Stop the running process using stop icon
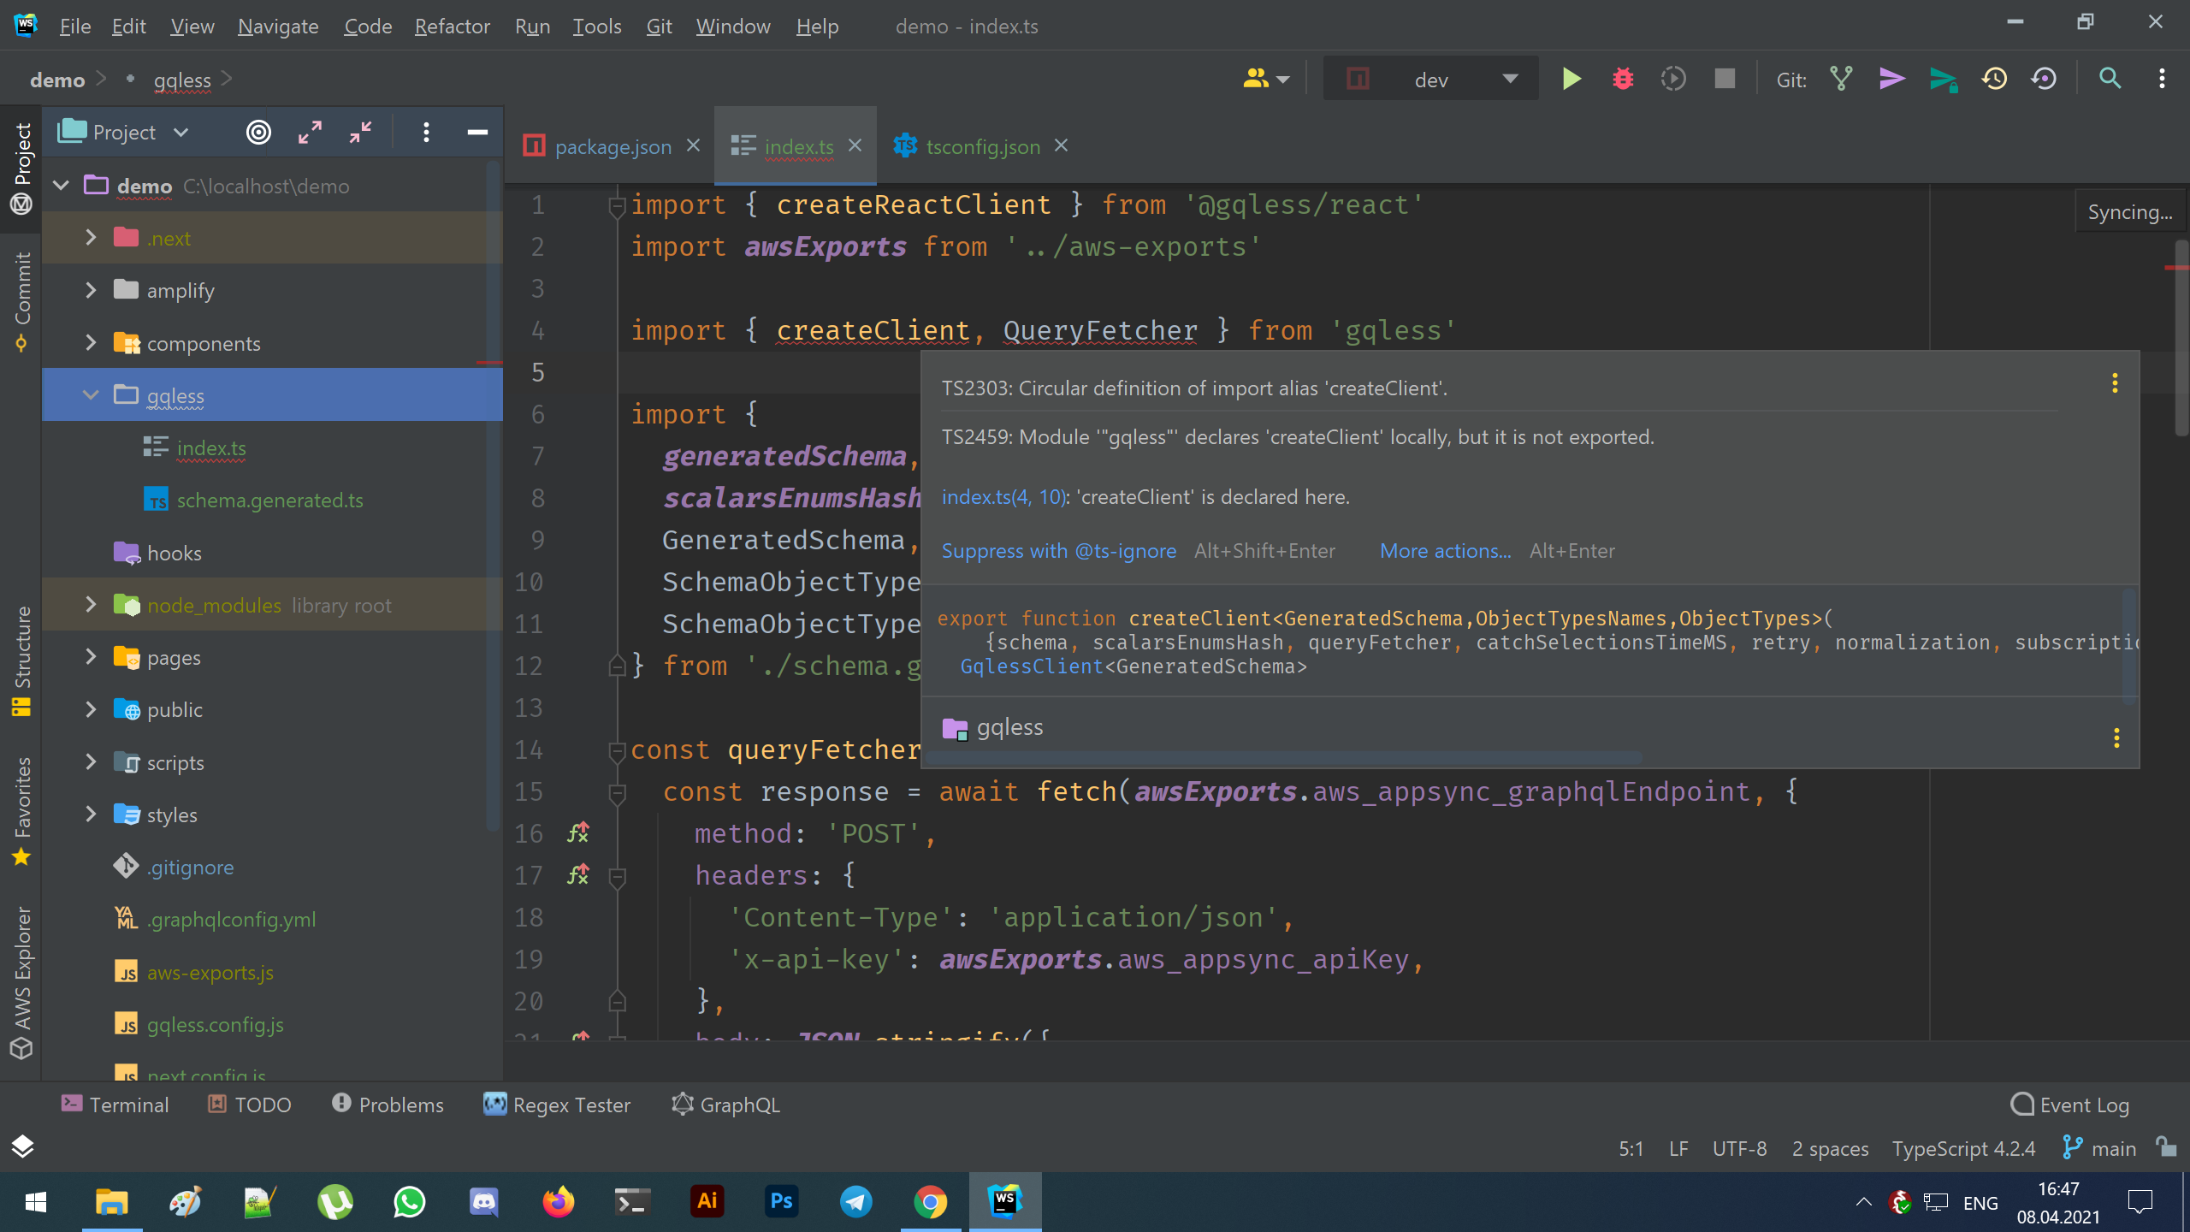Screen dimensions: 2190x1232 [x=1724, y=78]
